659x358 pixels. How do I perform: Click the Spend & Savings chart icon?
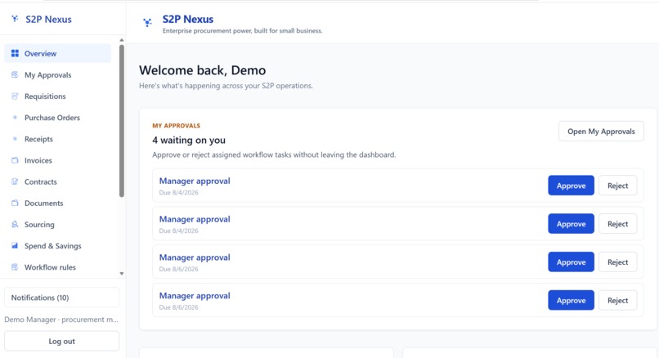click(15, 246)
